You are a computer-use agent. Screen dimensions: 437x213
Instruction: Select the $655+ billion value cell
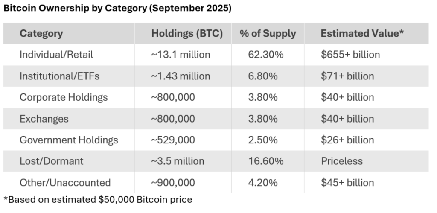[350, 55]
